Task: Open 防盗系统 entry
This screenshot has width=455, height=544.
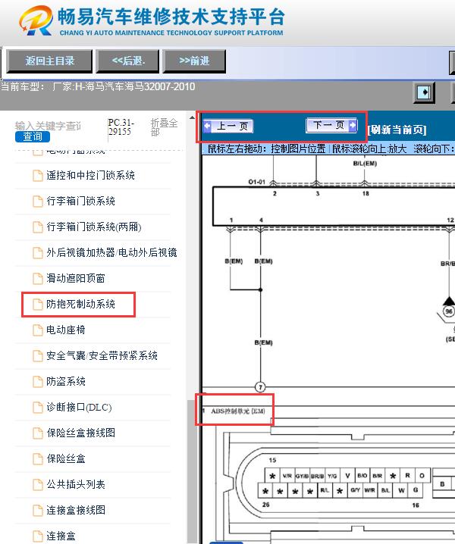Action: point(66,382)
